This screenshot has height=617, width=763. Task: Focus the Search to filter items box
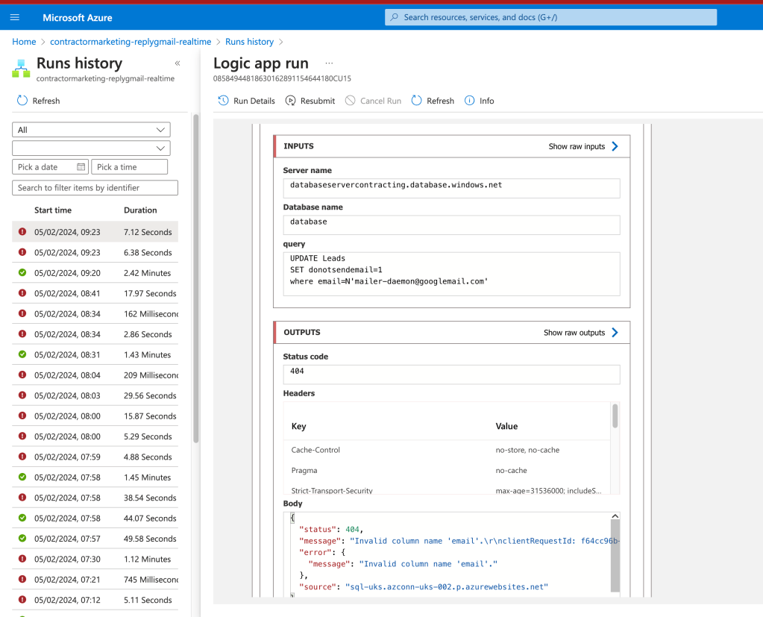tap(95, 188)
